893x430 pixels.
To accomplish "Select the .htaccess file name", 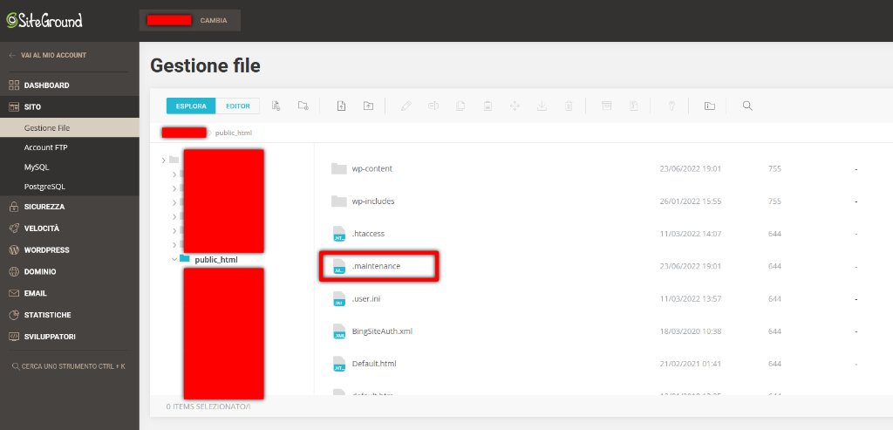I will pyautogui.click(x=369, y=234).
